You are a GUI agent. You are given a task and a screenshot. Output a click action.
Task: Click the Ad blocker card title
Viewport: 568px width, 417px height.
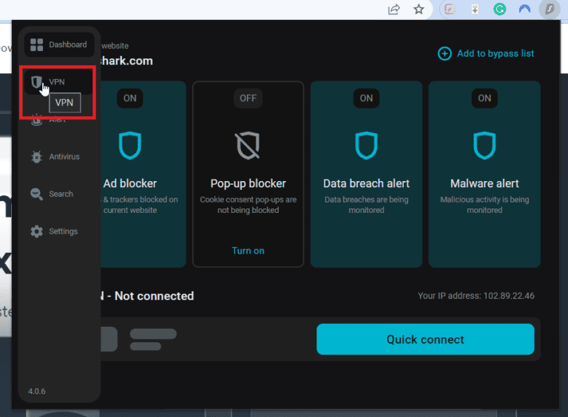tap(130, 183)
